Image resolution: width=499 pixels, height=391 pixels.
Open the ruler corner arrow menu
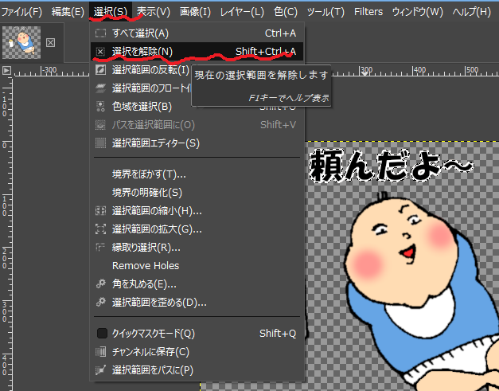(6, 70)
